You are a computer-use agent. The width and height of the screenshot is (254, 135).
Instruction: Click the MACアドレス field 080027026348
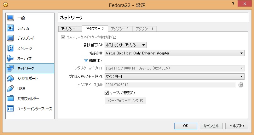point(170,85)
